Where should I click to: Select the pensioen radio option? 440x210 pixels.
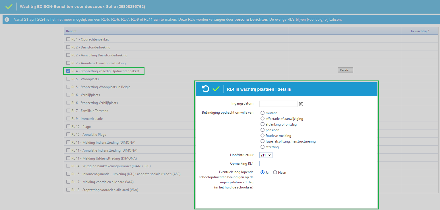coord(263,130)
